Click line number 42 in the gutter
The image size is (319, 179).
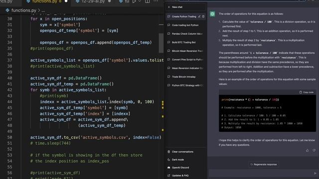pos(9,90)
